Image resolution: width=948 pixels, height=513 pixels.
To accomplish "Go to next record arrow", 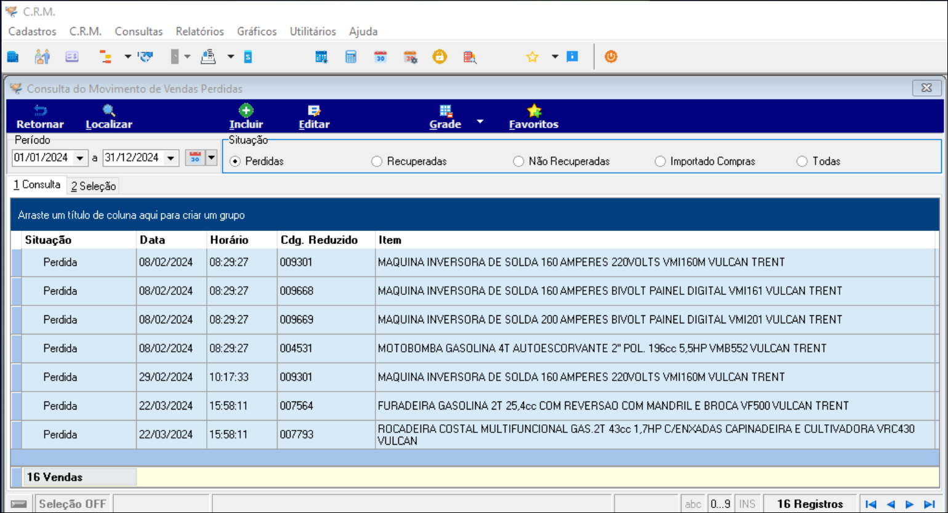I will tap(910, 504).
